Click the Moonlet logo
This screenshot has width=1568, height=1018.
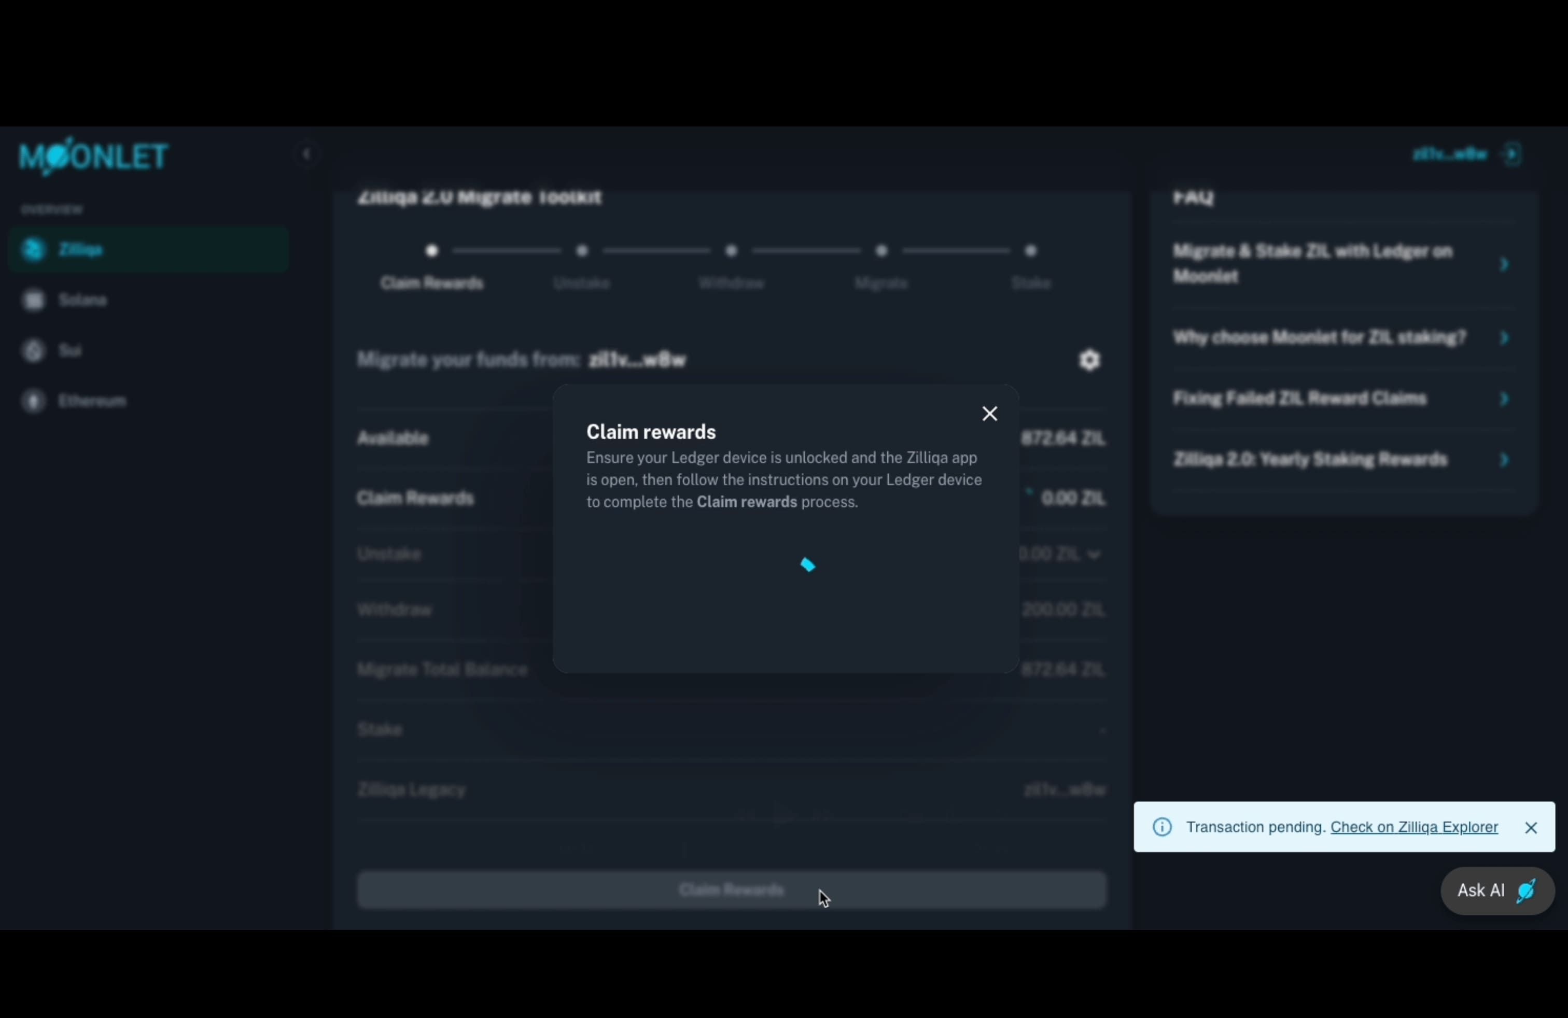(x=93, y=157)
